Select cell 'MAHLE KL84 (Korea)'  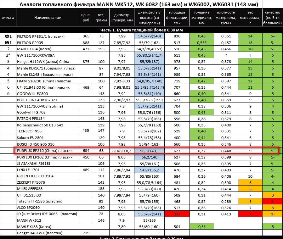[48, 49]
